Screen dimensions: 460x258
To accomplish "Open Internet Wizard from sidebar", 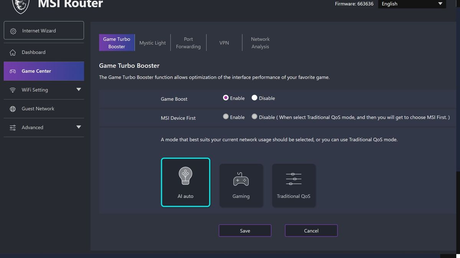I will pos(44,30).
